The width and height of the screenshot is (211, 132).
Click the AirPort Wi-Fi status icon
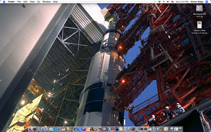pyautogui.click(x=159, y=2)
